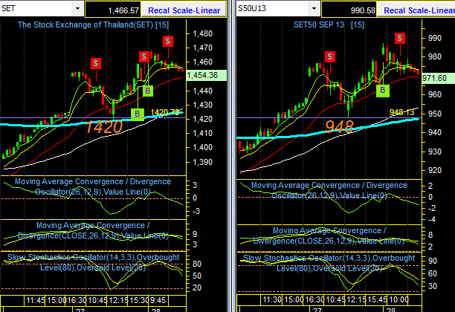Select the 990.58 value field
The height and width of the screenshot is (312, 455).
[x=349, y=10]
